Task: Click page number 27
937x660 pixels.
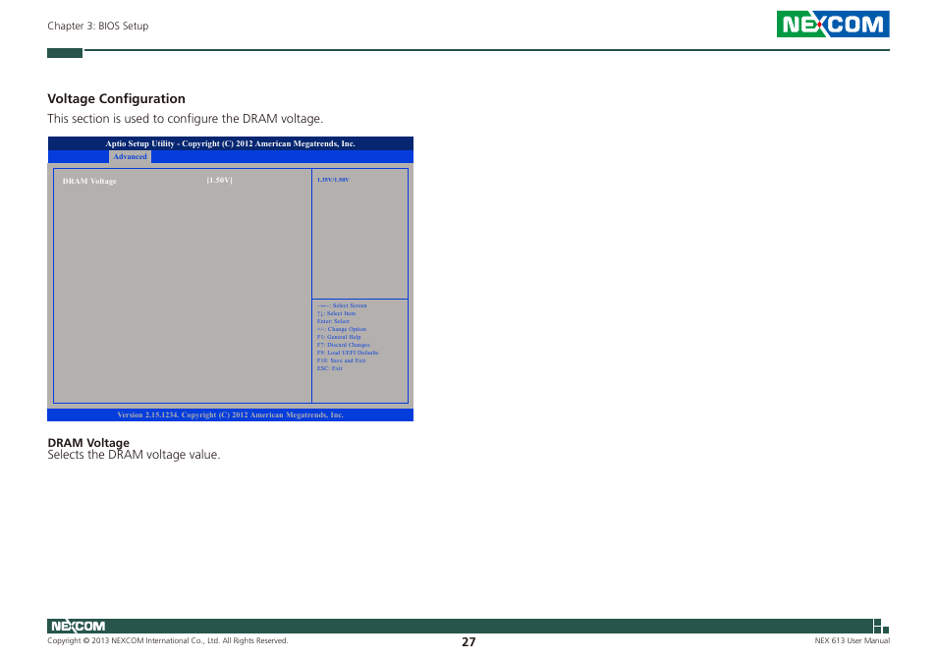Action: 468,642
